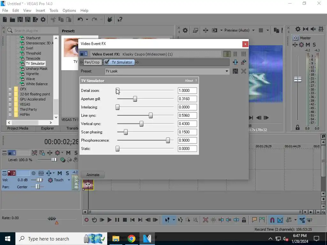327x245 pixels.
Task: Expand the OFX folder in plug-in tree
Action: (10, 89)
